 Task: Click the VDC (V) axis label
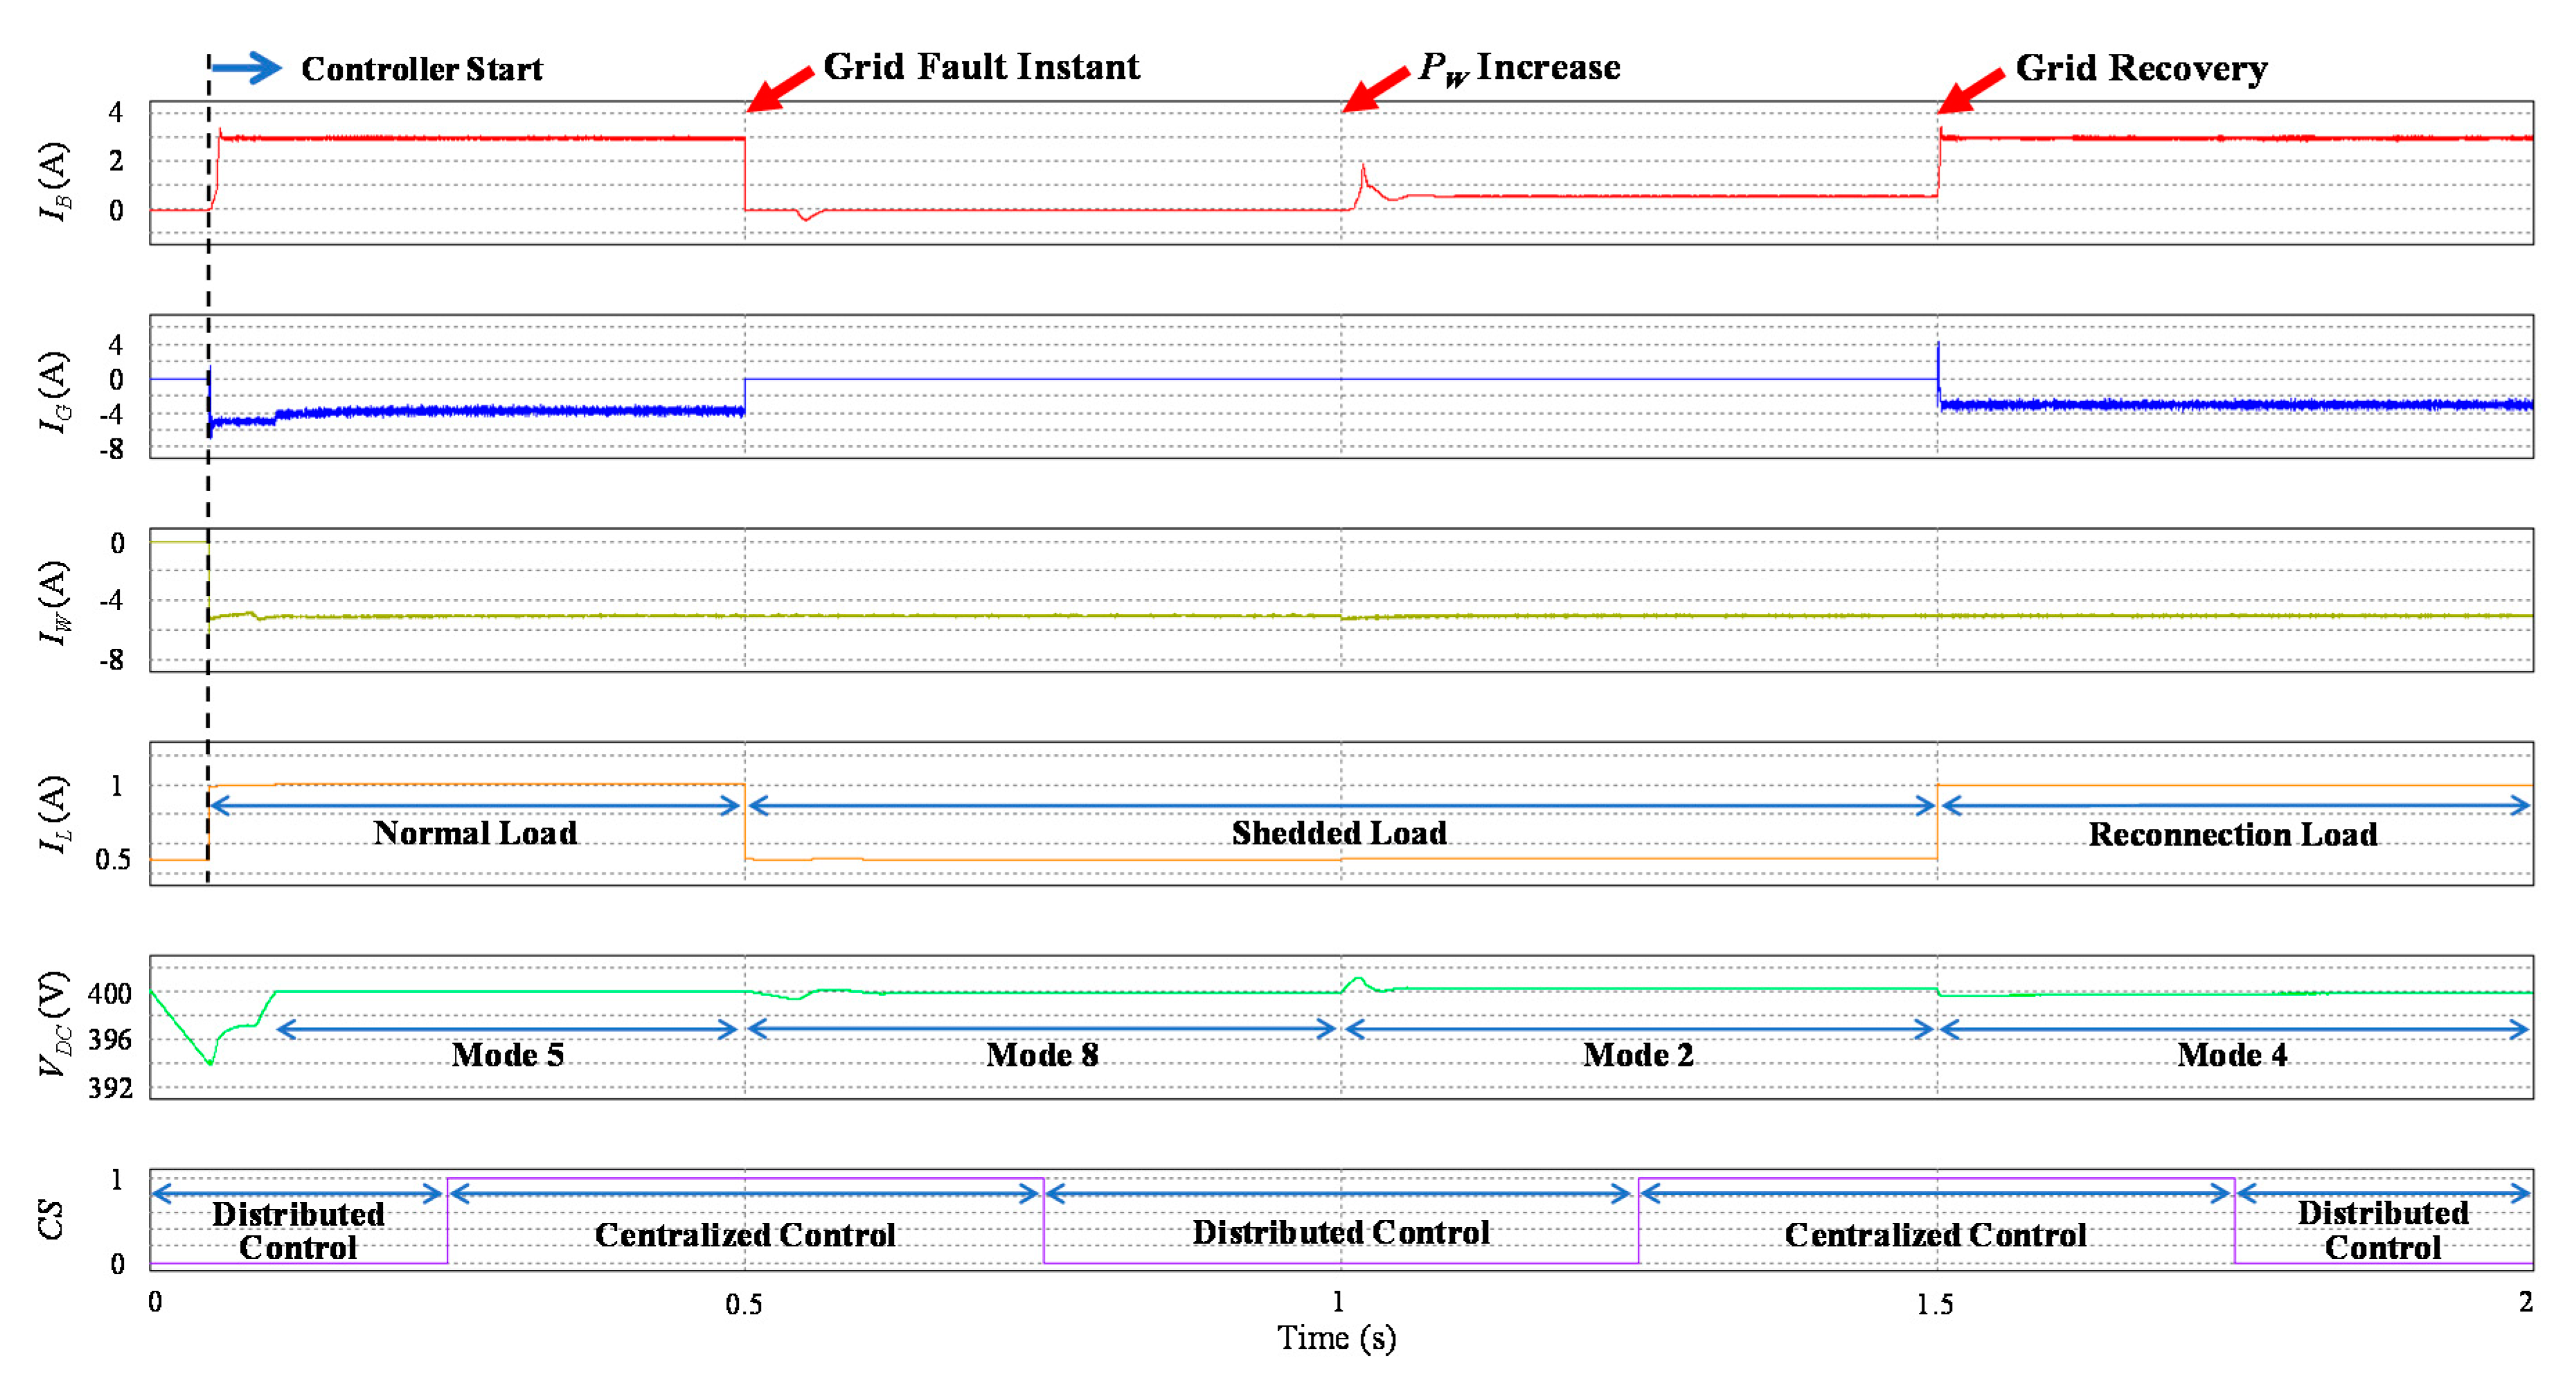54,1024
